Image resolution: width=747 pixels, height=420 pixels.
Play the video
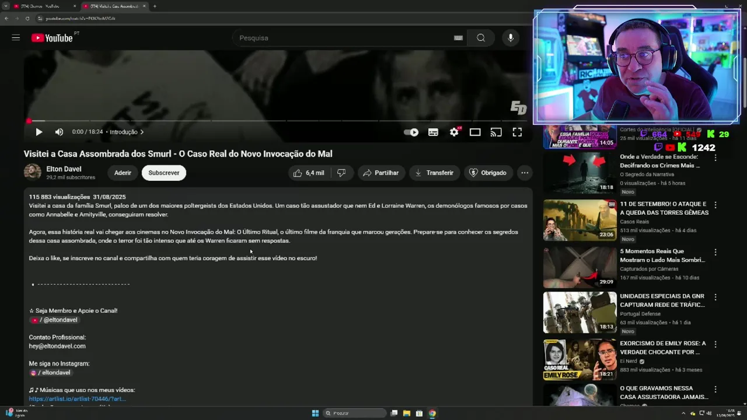39,132
